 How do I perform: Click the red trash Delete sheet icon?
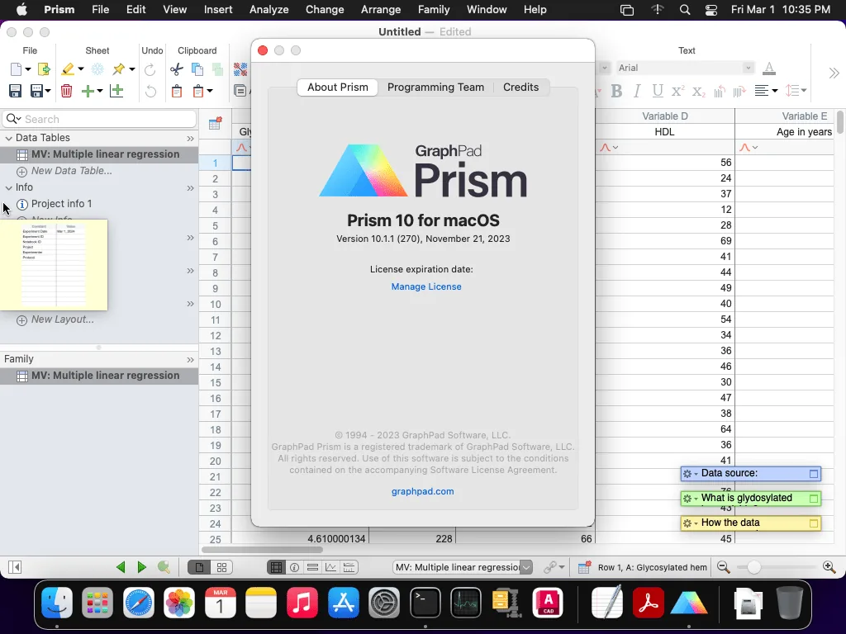[66, 91]
